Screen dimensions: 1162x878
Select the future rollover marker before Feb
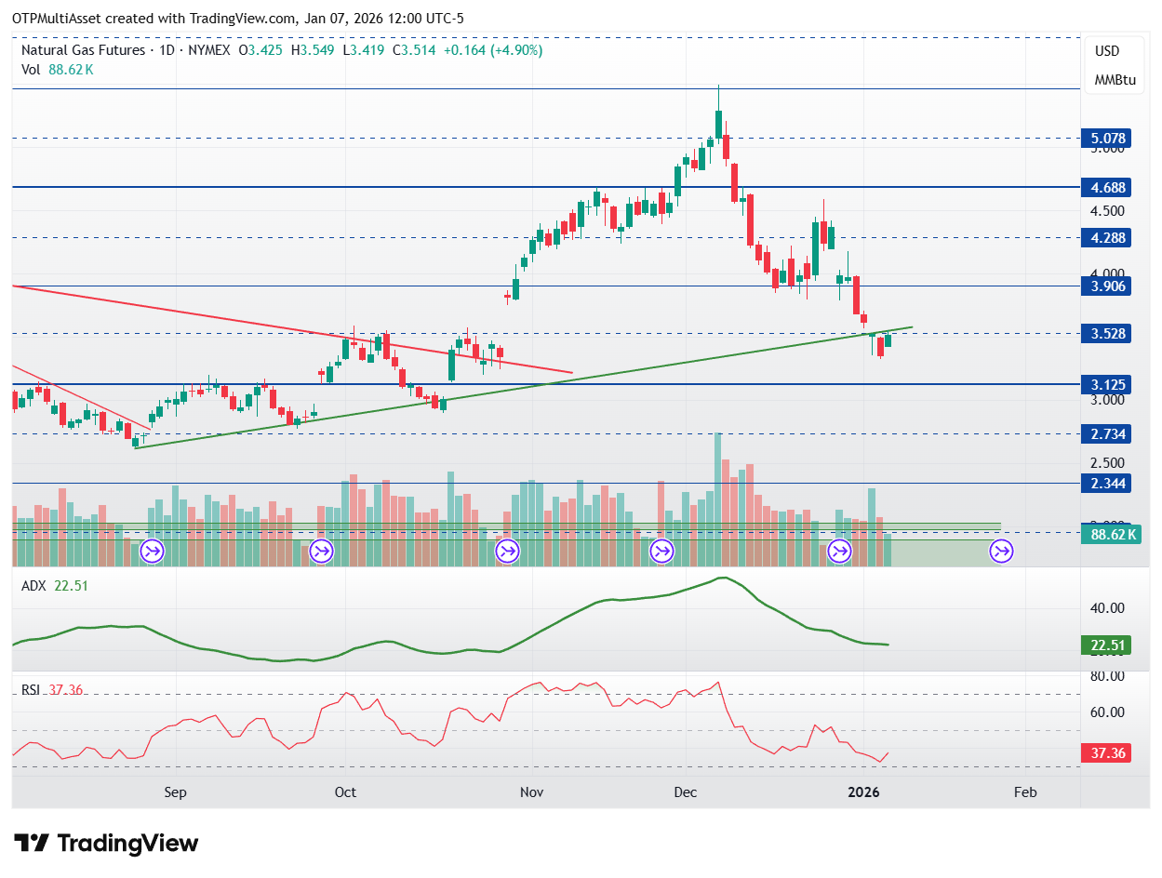[1002, 552]
